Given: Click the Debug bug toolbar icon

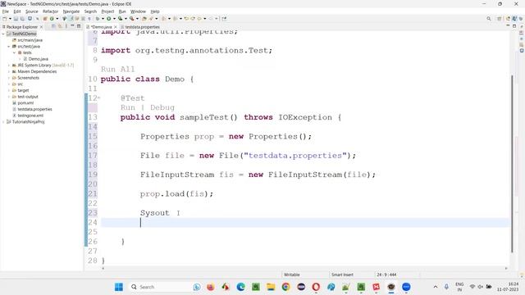Looking at the screenshot, I should [97, 19].
